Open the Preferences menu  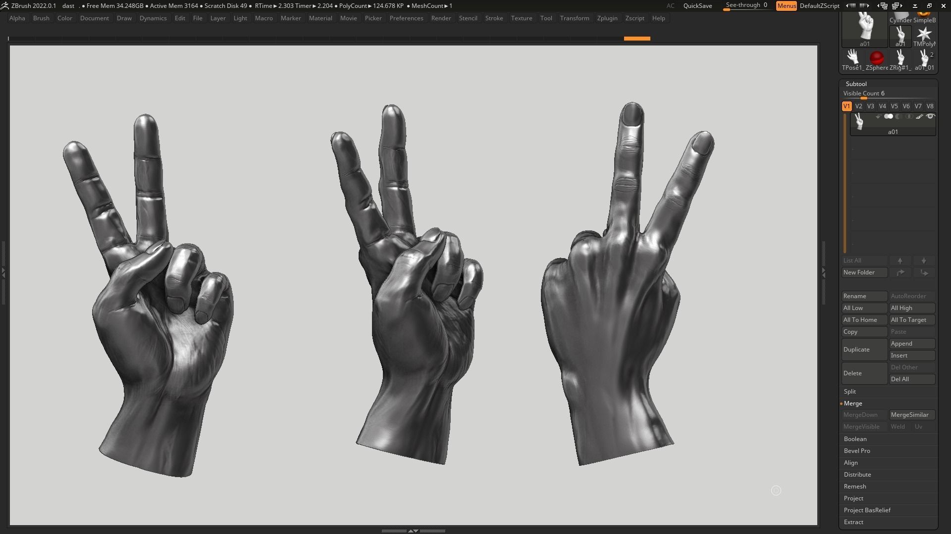click(x=406, y=18)
